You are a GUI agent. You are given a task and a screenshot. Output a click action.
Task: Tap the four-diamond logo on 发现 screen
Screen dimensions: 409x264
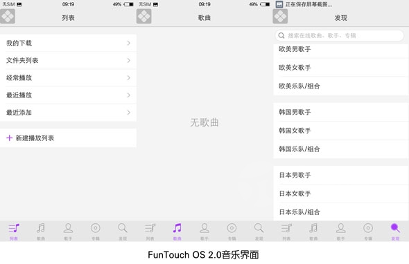pos(280,16)
